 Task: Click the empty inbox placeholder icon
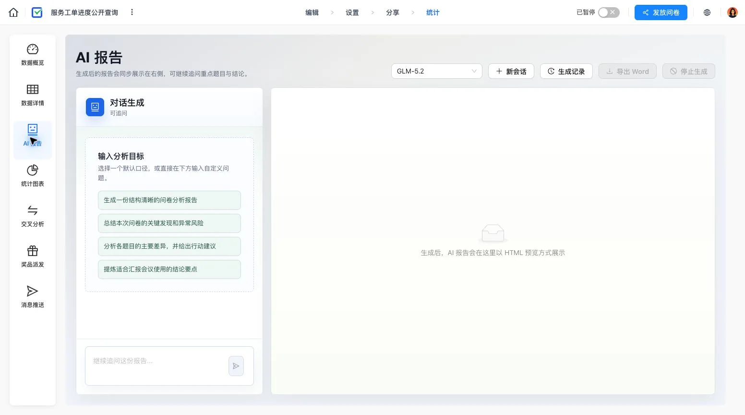[x=493, y=233]
